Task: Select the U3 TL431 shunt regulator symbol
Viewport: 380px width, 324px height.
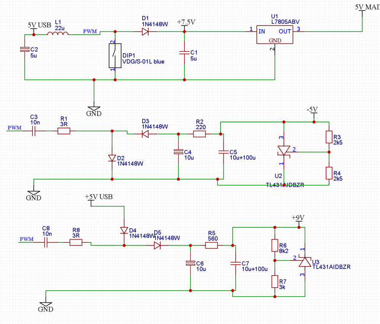Action: (x=305, y=261)
